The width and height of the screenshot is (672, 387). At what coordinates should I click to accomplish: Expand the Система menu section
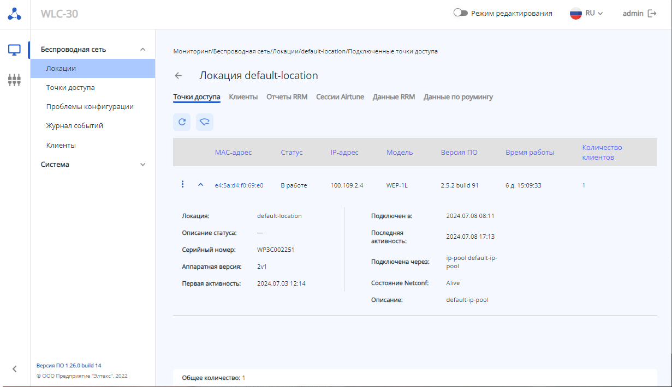143,165
